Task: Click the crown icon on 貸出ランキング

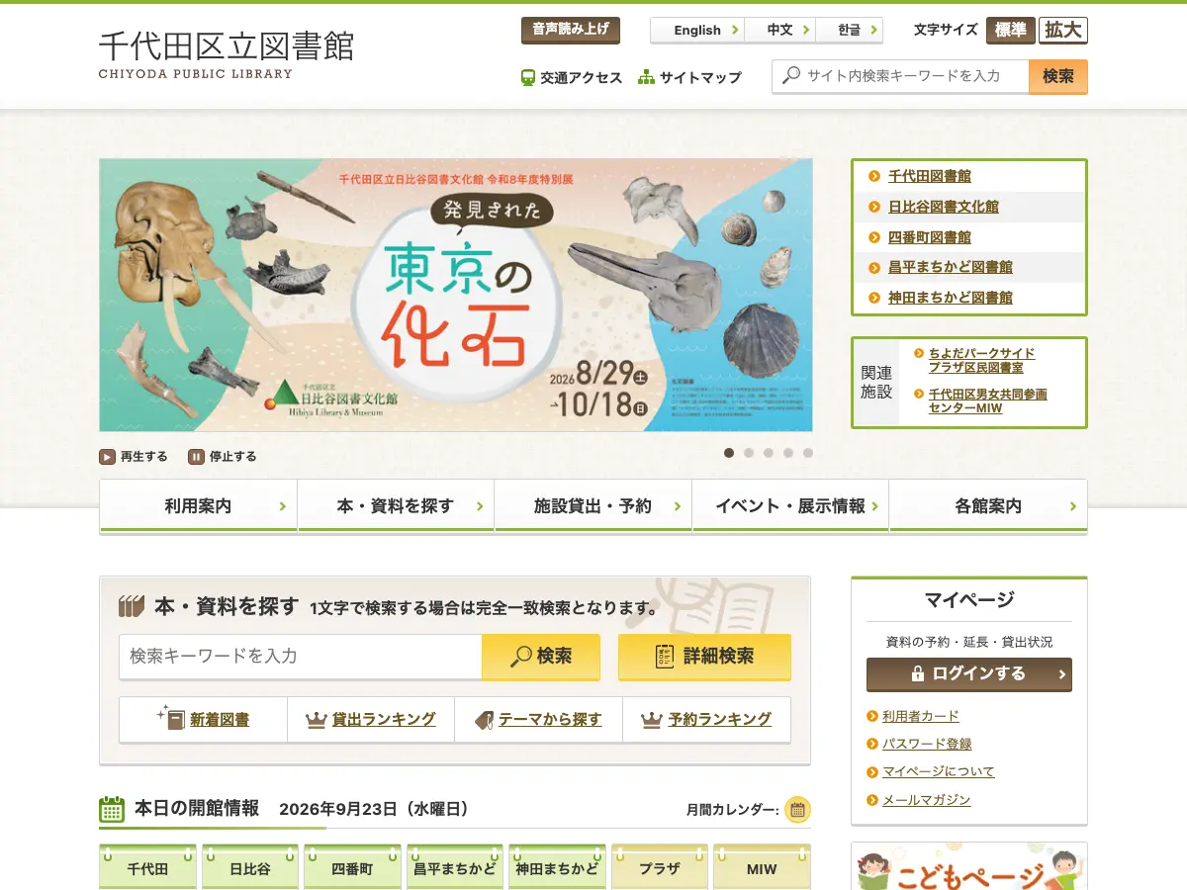Action: pos(317,720)
